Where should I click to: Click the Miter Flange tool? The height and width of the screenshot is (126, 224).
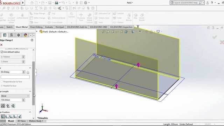(x=37, y=18)
